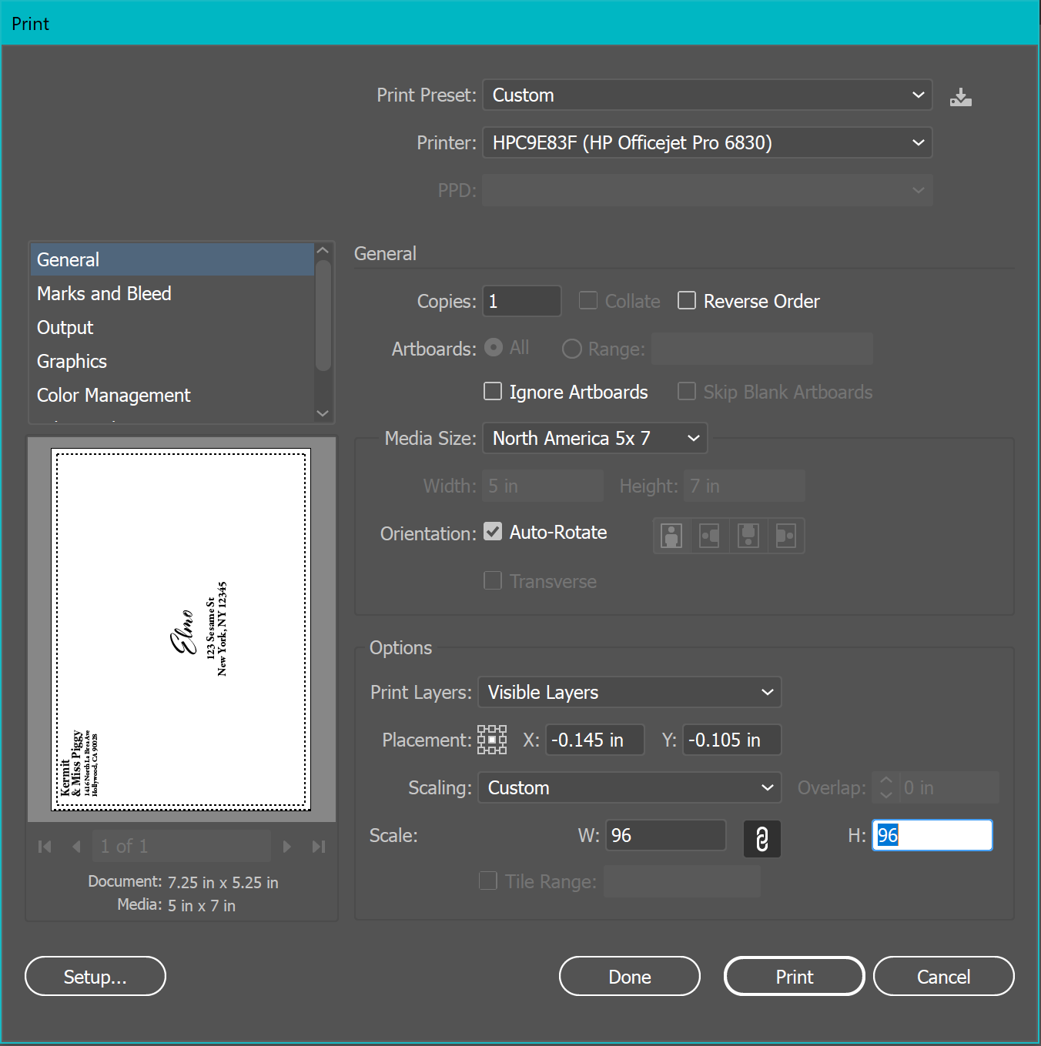Change the Media Size selection

click(x=594, y=438)
